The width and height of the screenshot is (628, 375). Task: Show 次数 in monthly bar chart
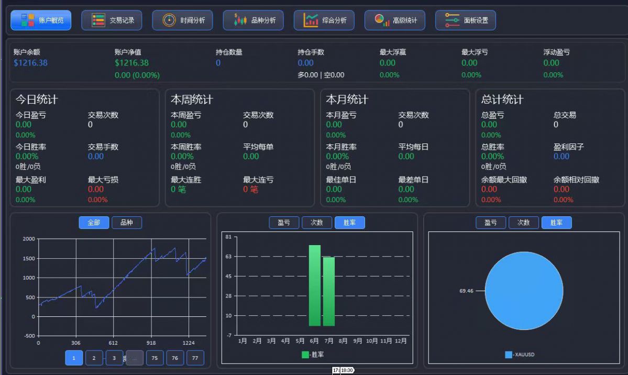click(317, 223)
